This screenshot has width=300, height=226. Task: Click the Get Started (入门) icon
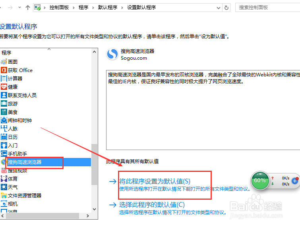[x=4, y=145]
